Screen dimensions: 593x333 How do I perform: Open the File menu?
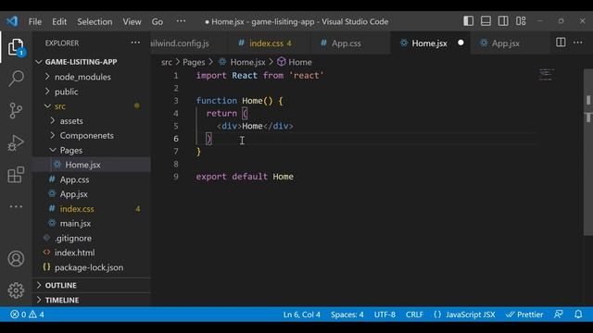pyautogui.click(x=35, y=21)
